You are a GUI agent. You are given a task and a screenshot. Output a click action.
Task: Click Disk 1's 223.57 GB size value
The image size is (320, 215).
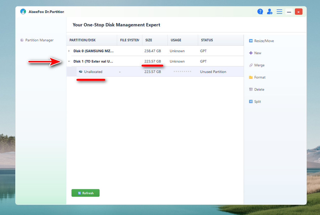click(153, 61)
